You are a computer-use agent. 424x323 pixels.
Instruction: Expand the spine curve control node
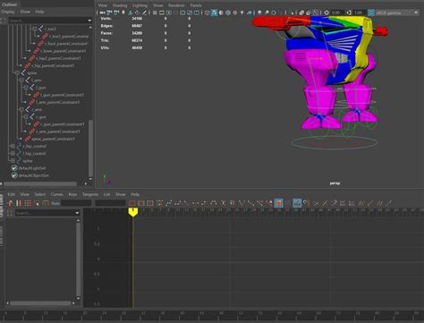click(13, 161)
